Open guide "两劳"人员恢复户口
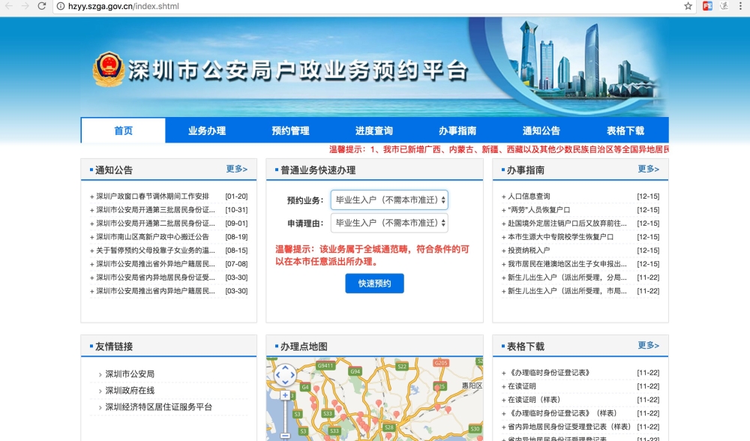Viewport: 750px width, 441px height. (x=538, y=209)
